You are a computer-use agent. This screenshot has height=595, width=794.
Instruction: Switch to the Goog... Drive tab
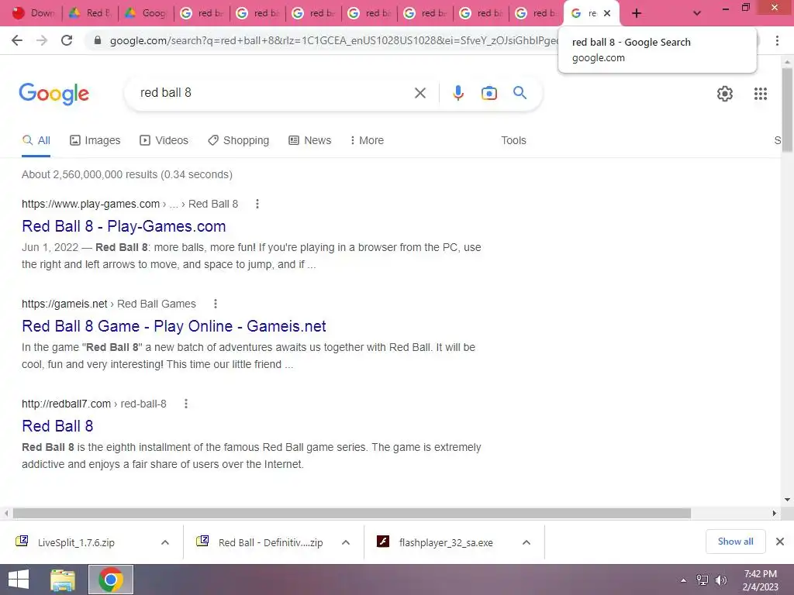(146, 13)
